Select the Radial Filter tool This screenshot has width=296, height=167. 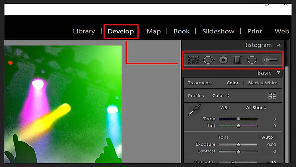(x=252, y=60)
